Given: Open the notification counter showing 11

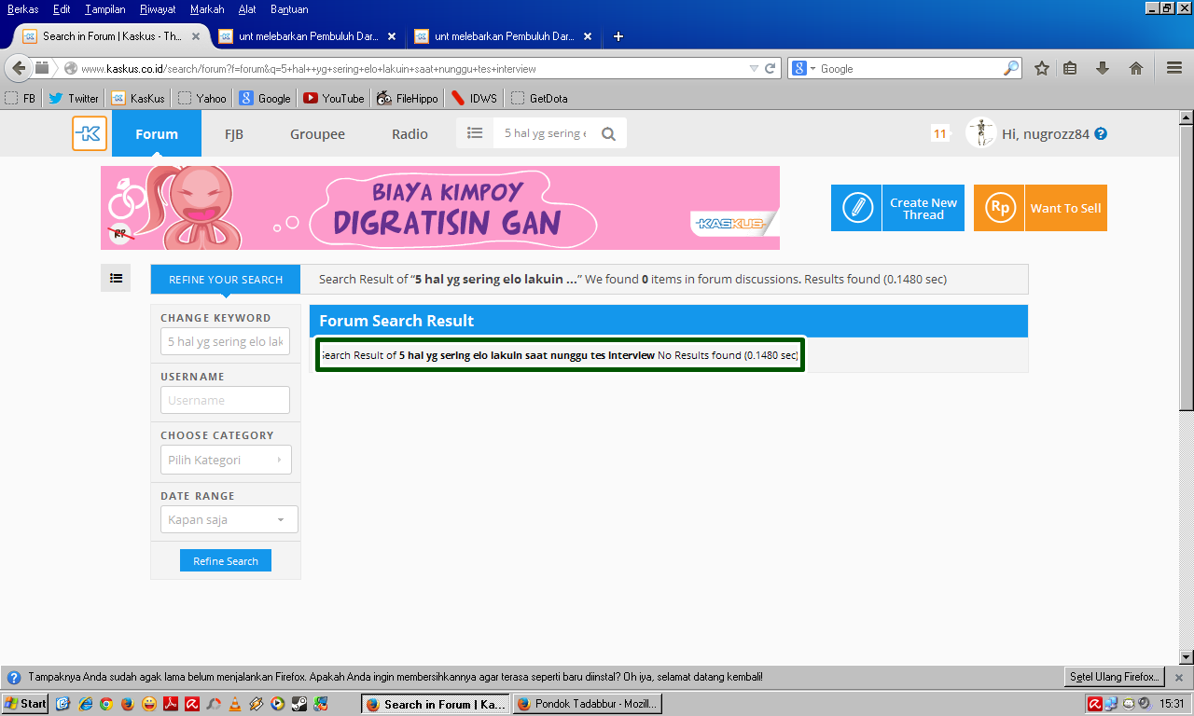Looking at the screenshot, I should (x=939, y=133).
